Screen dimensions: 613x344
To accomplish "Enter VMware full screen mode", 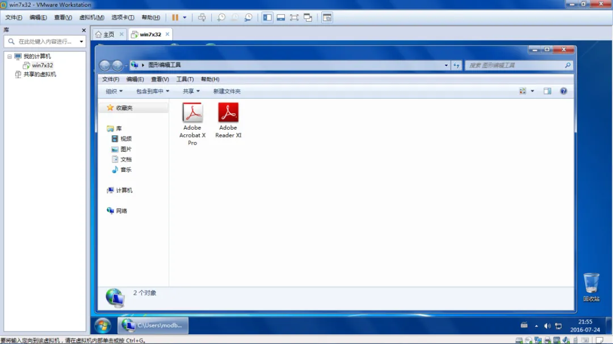I will [x=294, y=17].
